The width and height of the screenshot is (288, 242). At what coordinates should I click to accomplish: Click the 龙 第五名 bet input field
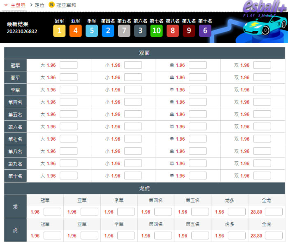[x=200, y=212]
